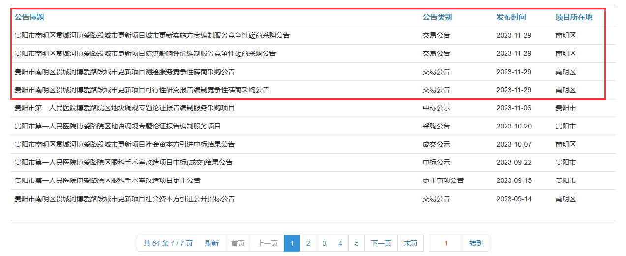The width and height of the screenshot is (626, 256).
Task: Click 交易公告 category in the 2023-09-14 row
Action: click(436, 199)
